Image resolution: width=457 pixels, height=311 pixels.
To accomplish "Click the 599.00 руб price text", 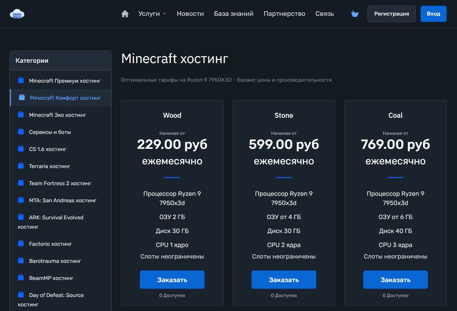I will (x=284, y=144).
